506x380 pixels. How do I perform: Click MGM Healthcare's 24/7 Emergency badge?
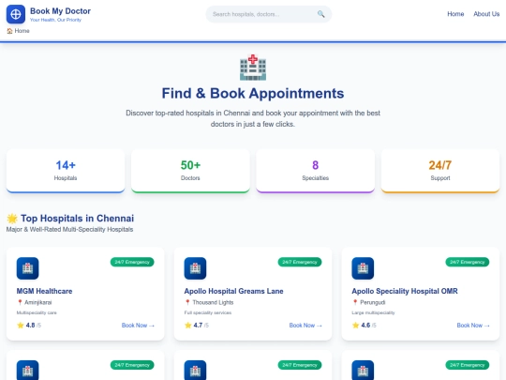[x=132, y=262]
